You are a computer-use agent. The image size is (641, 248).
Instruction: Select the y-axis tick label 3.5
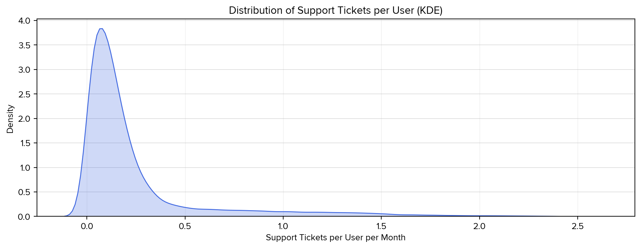25,45
